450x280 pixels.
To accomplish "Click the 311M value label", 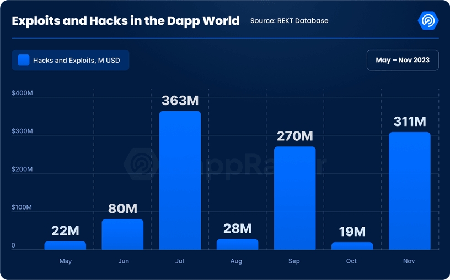I will [x=409, y=122].
